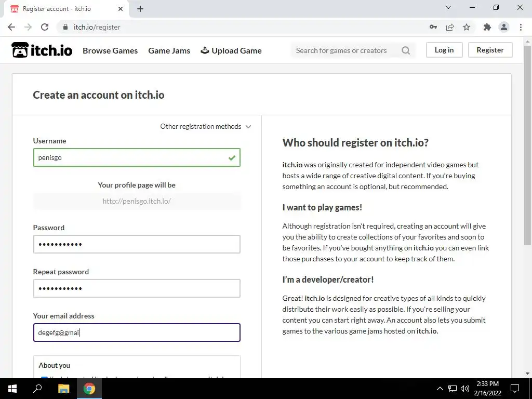Click scrollbar down arrow
Screen dimensions: 532x399
527,374
